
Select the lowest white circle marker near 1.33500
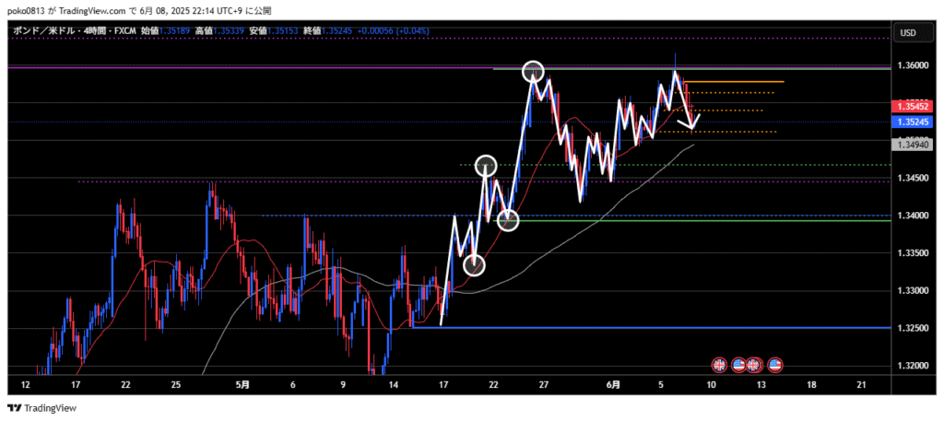(474, 265)
